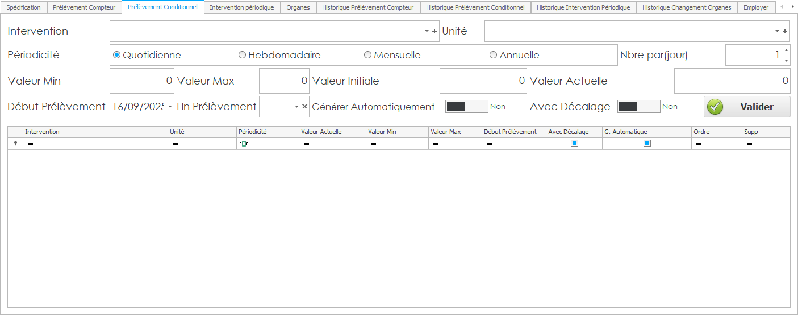The image size is (798, 315).
Task: Click the Ordre column filter equals icon
Action: (x=698, y=144)
